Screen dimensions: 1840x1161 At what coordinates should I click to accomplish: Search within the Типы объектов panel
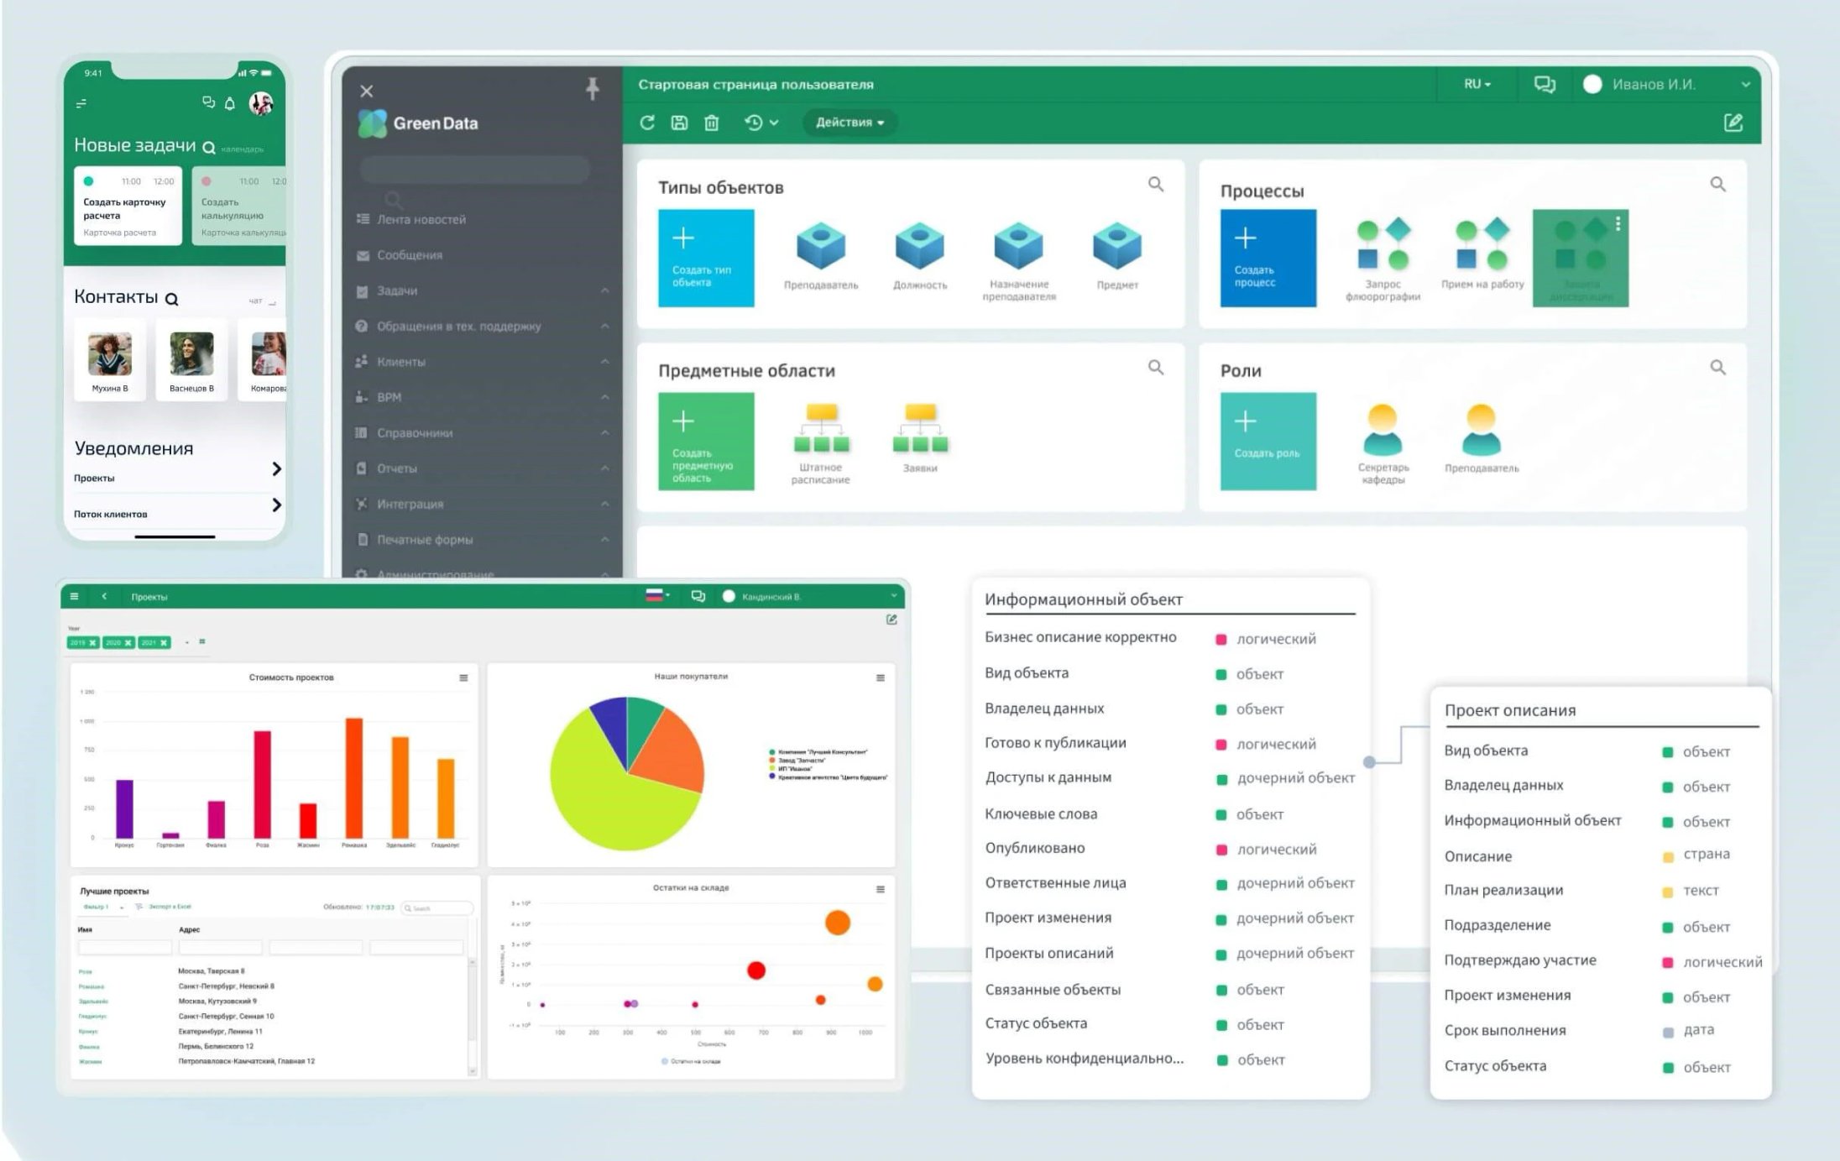coord(1156,184)
